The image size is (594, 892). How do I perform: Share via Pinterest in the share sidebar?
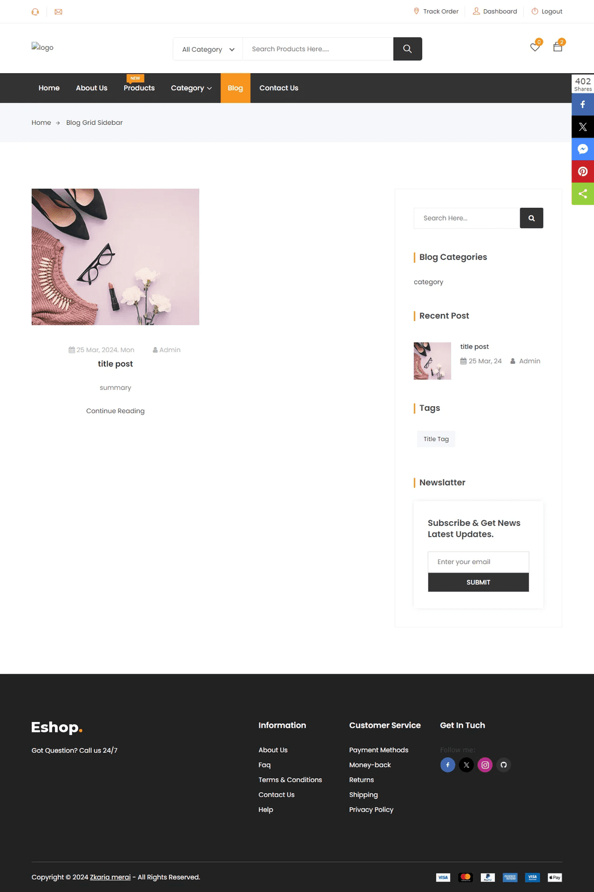[x=583, y=171]
